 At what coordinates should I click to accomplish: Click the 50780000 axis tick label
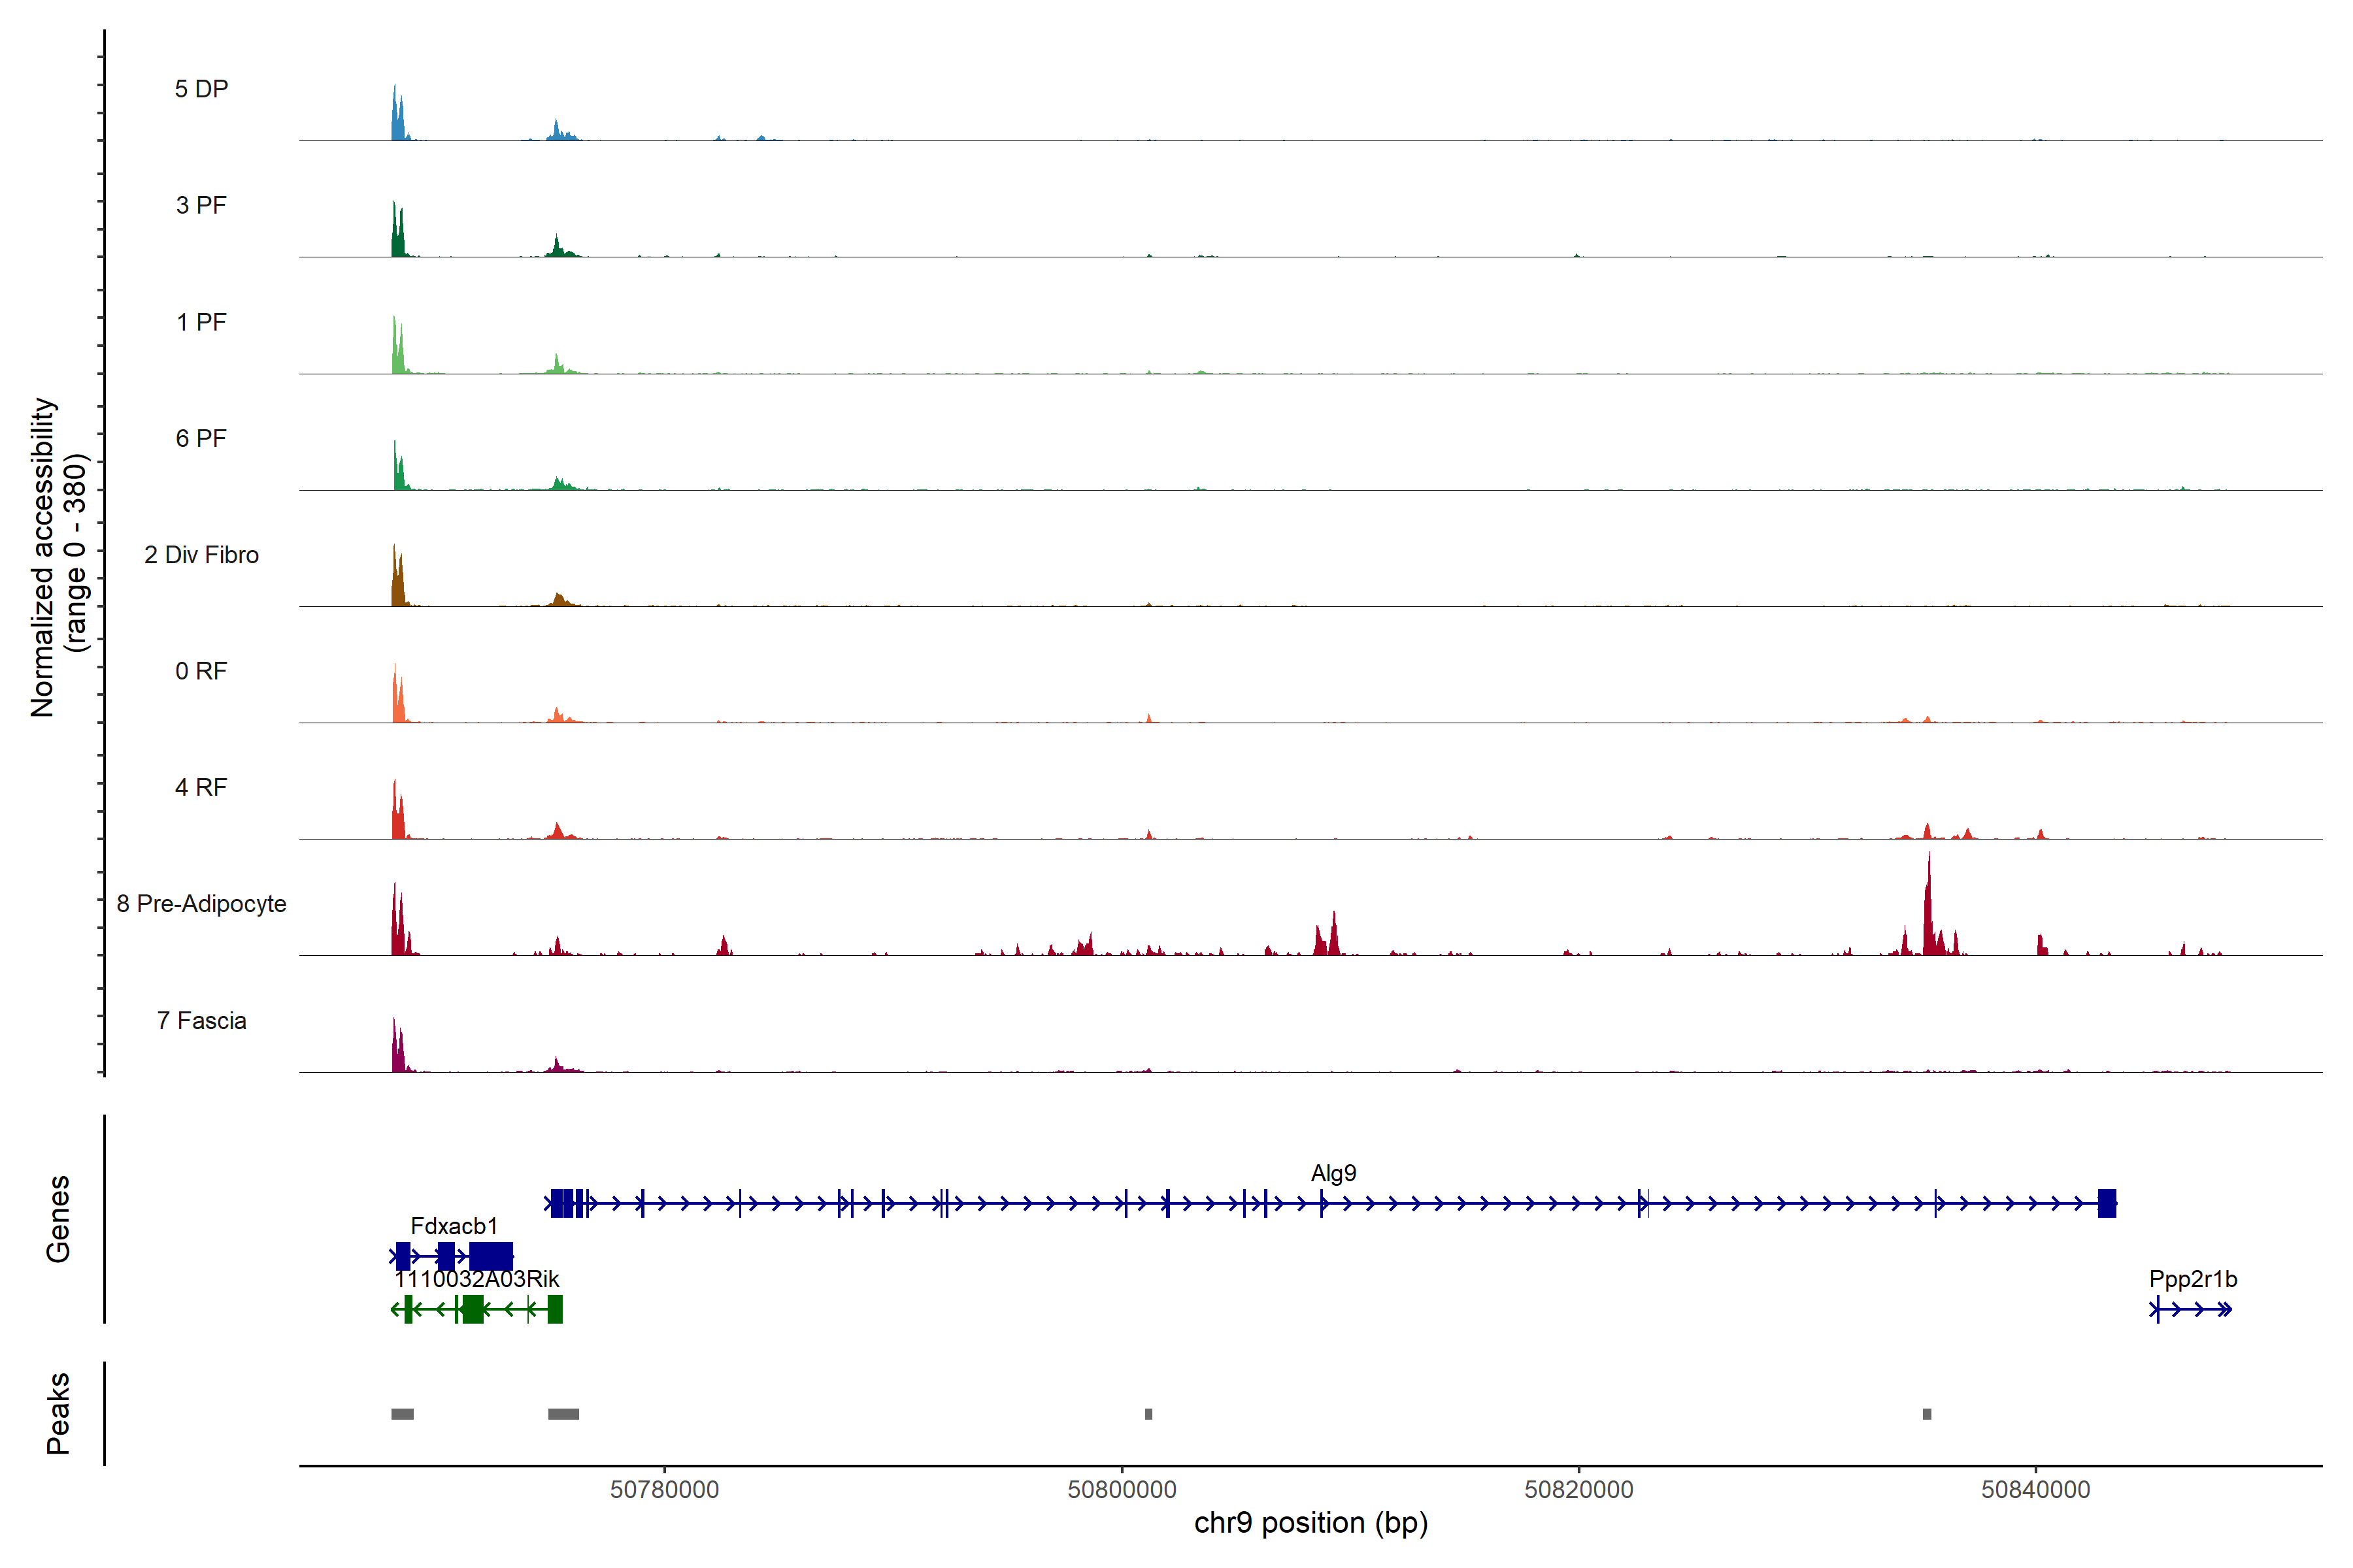tap(664, 1490)
